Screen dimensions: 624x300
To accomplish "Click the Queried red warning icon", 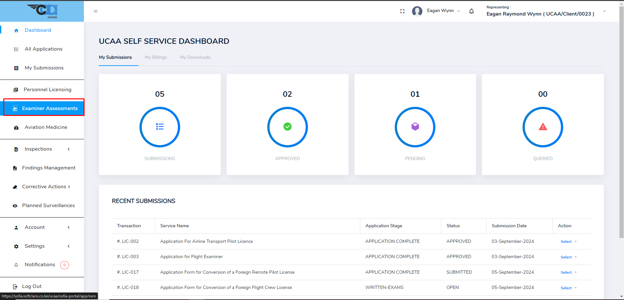I will tap(543, 127).
